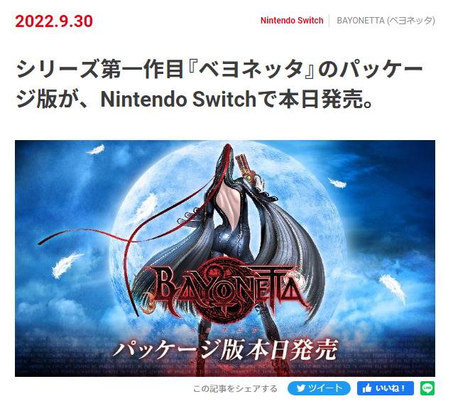Open the BAYONETTA (ベヨネッタ) tag link

point(386,21)
